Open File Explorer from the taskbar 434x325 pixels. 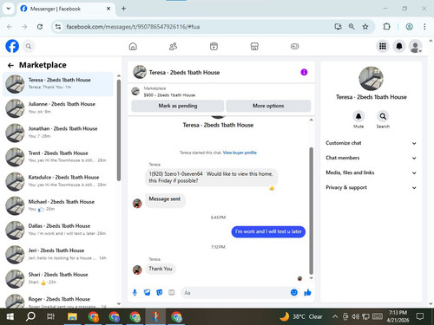point(72,316)
